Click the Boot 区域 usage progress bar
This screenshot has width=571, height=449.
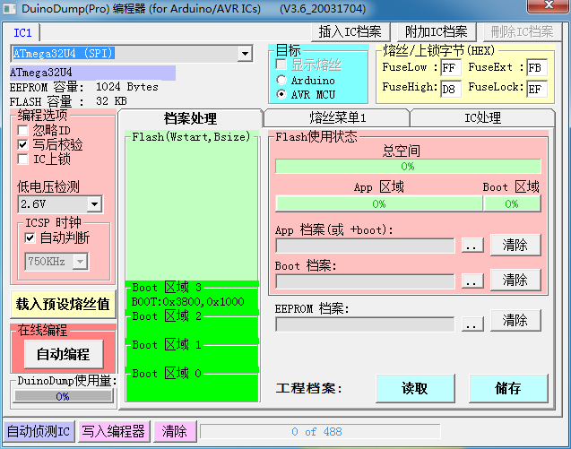512,204
